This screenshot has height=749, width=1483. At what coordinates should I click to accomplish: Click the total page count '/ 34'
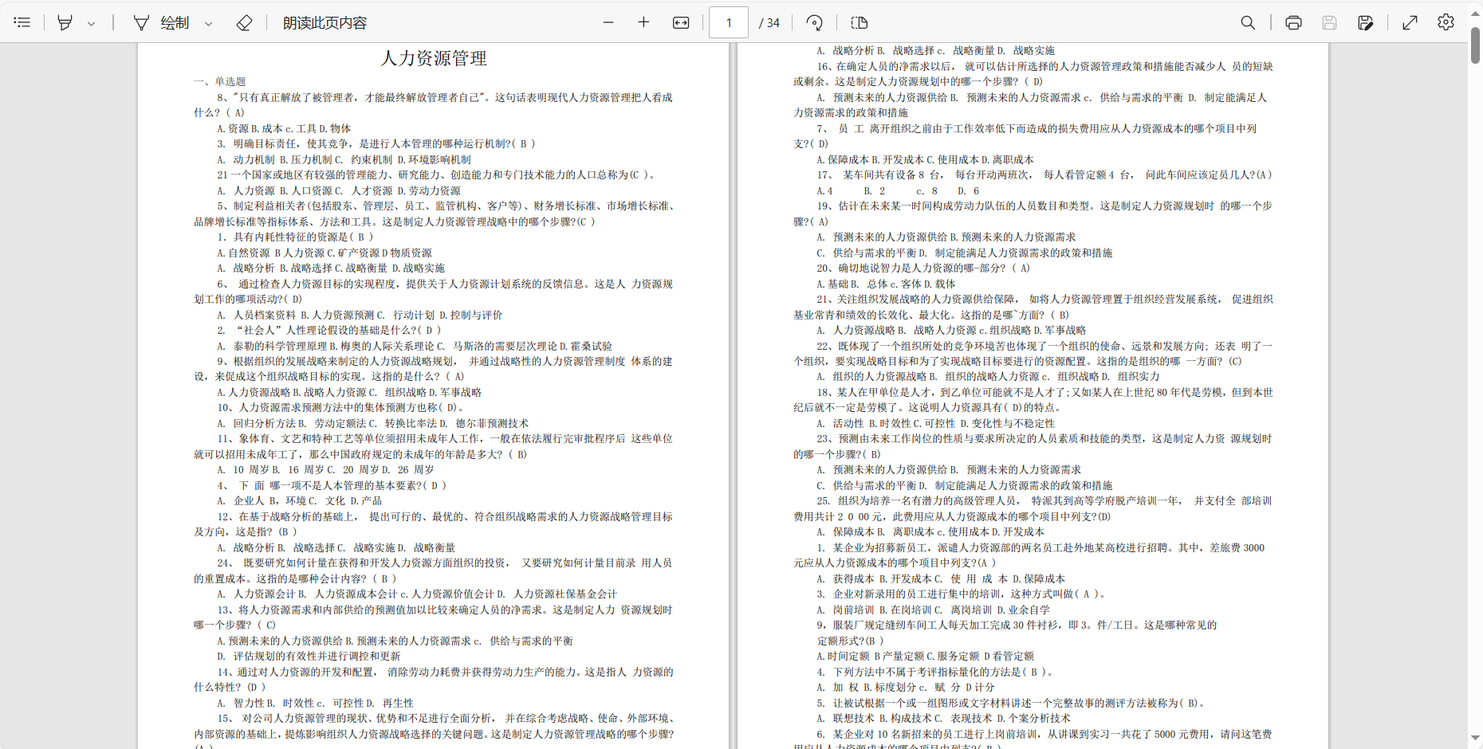point(769,23)
